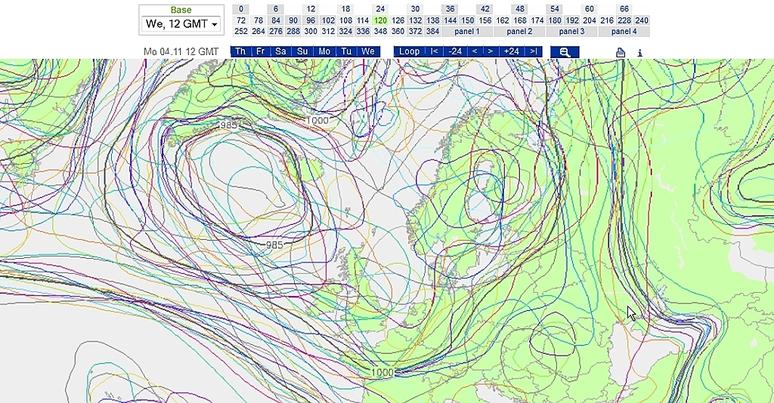774x403 pixels.
Task: Switch to panel 4 view
Action: 624,32
